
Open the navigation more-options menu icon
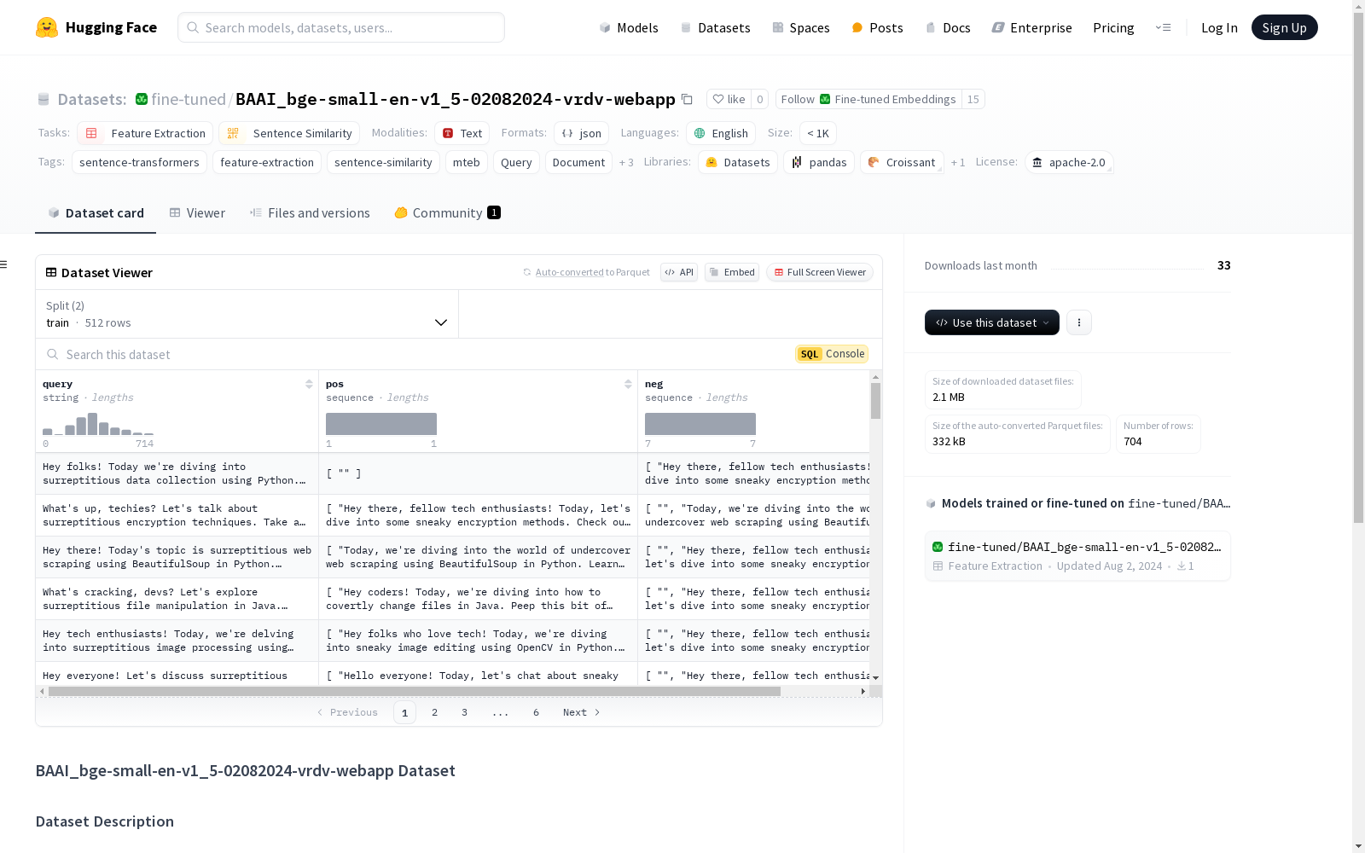coord(1163,27)
